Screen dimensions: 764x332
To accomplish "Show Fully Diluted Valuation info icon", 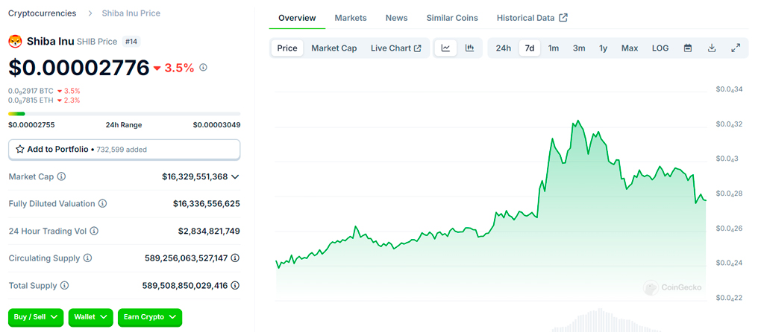I will (102, 204).
